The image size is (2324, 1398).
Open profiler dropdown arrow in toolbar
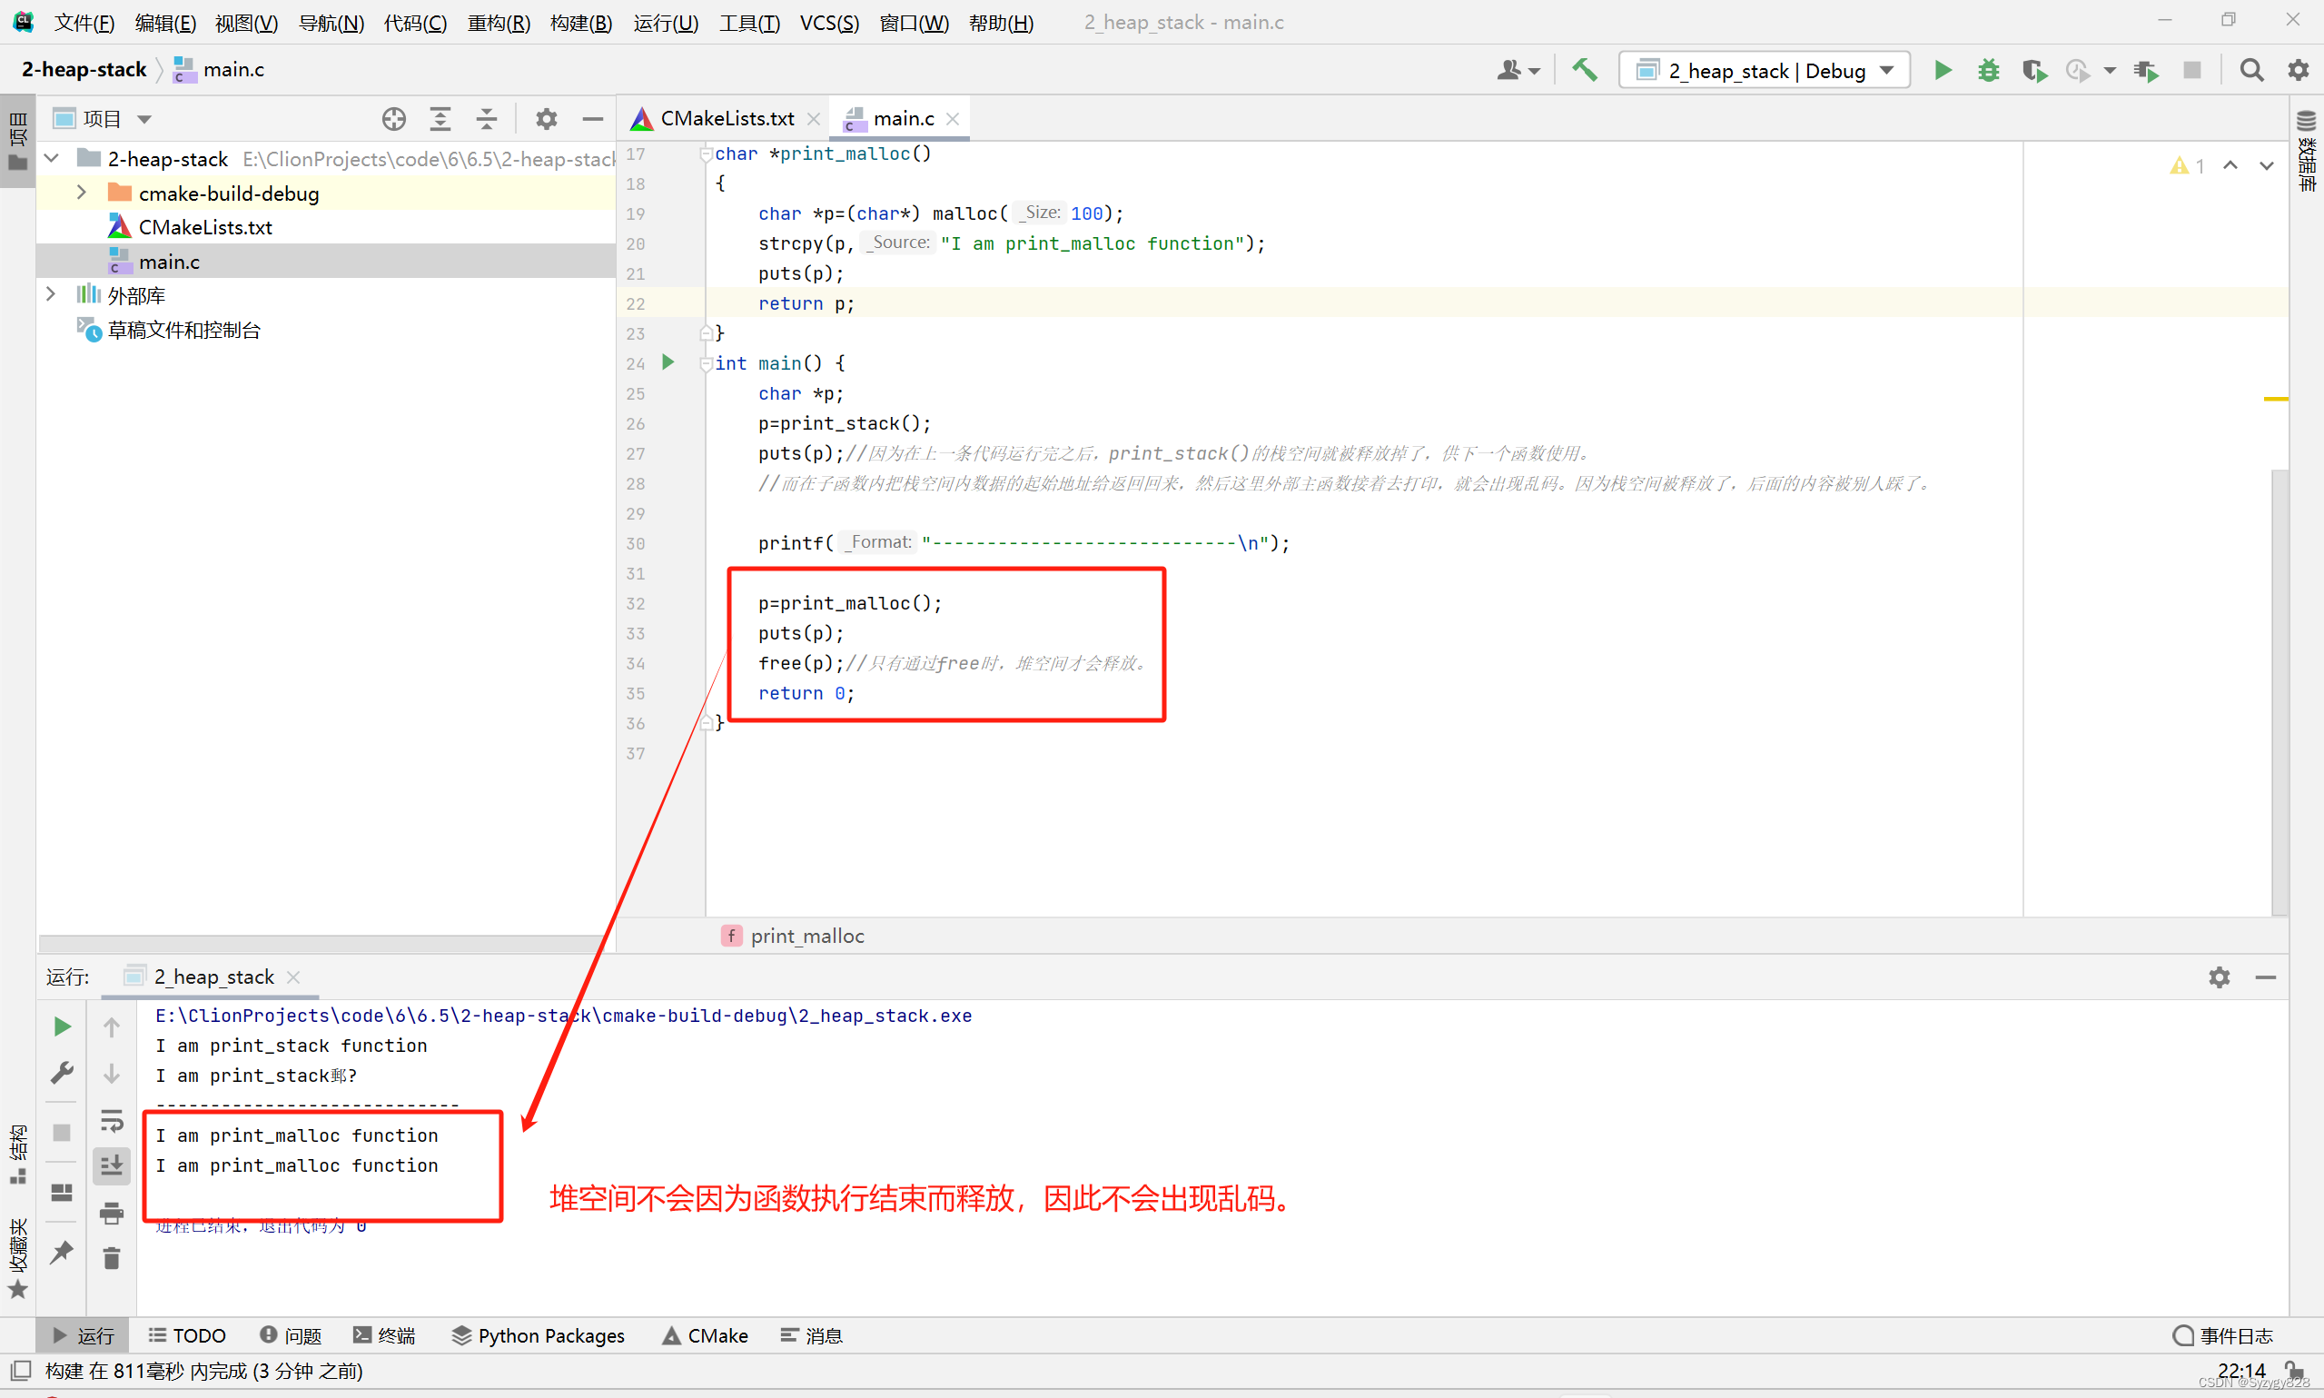(x=2110, y=71)
